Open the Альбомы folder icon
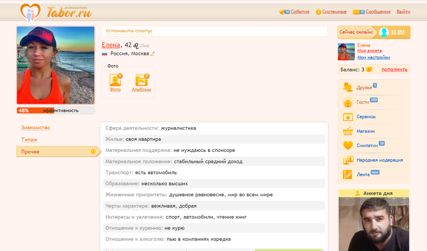Viewport: 427px width, 251px height. click(142, 80)
